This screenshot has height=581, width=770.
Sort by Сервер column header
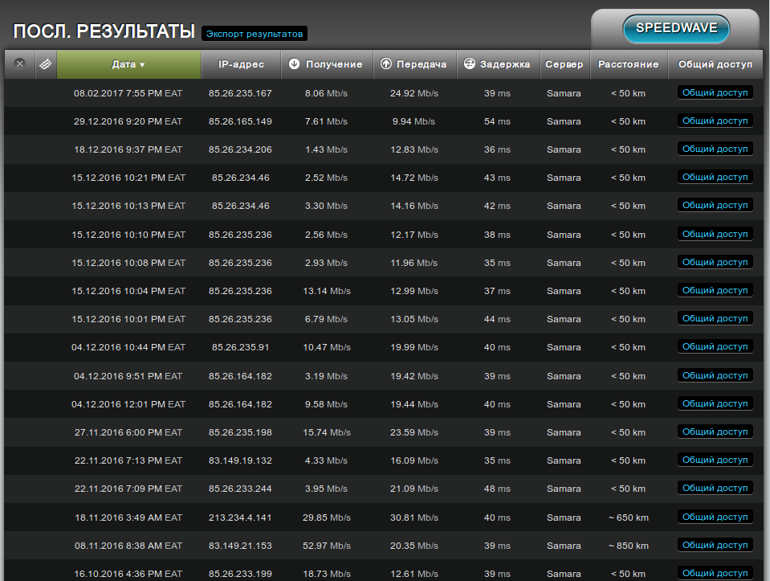pos(564,64)
